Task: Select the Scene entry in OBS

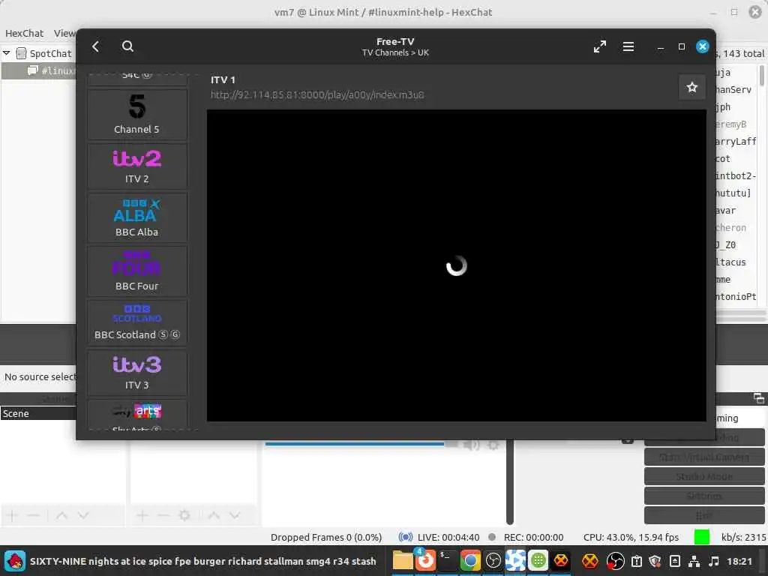Action: pos(38,413)
